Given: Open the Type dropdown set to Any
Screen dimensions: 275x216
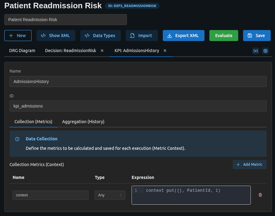Looking at the screenshot, I should point(110,195).
